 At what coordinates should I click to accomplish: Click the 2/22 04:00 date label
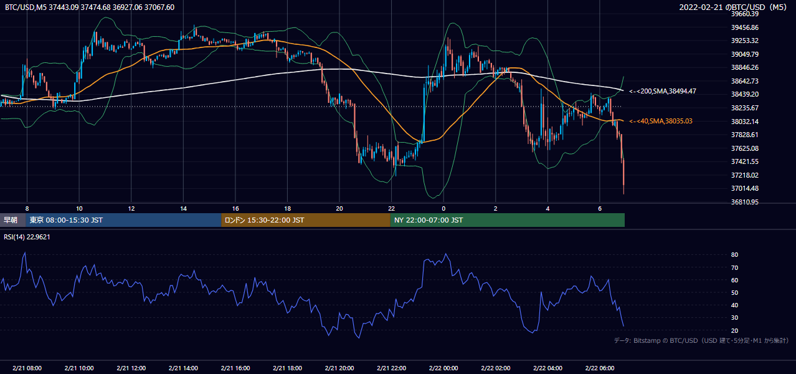pyautogui.click(x=547, y=368)
